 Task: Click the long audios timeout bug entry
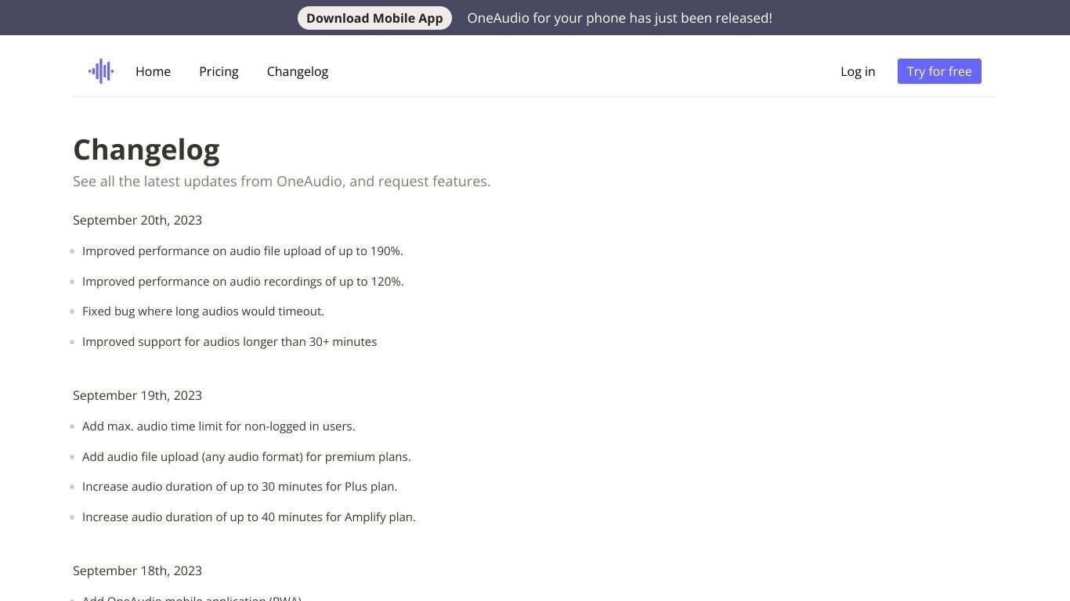point(203,311)
